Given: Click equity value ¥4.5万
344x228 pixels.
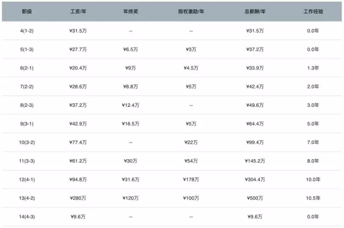Looking at the screenshot, I should 191,68.
